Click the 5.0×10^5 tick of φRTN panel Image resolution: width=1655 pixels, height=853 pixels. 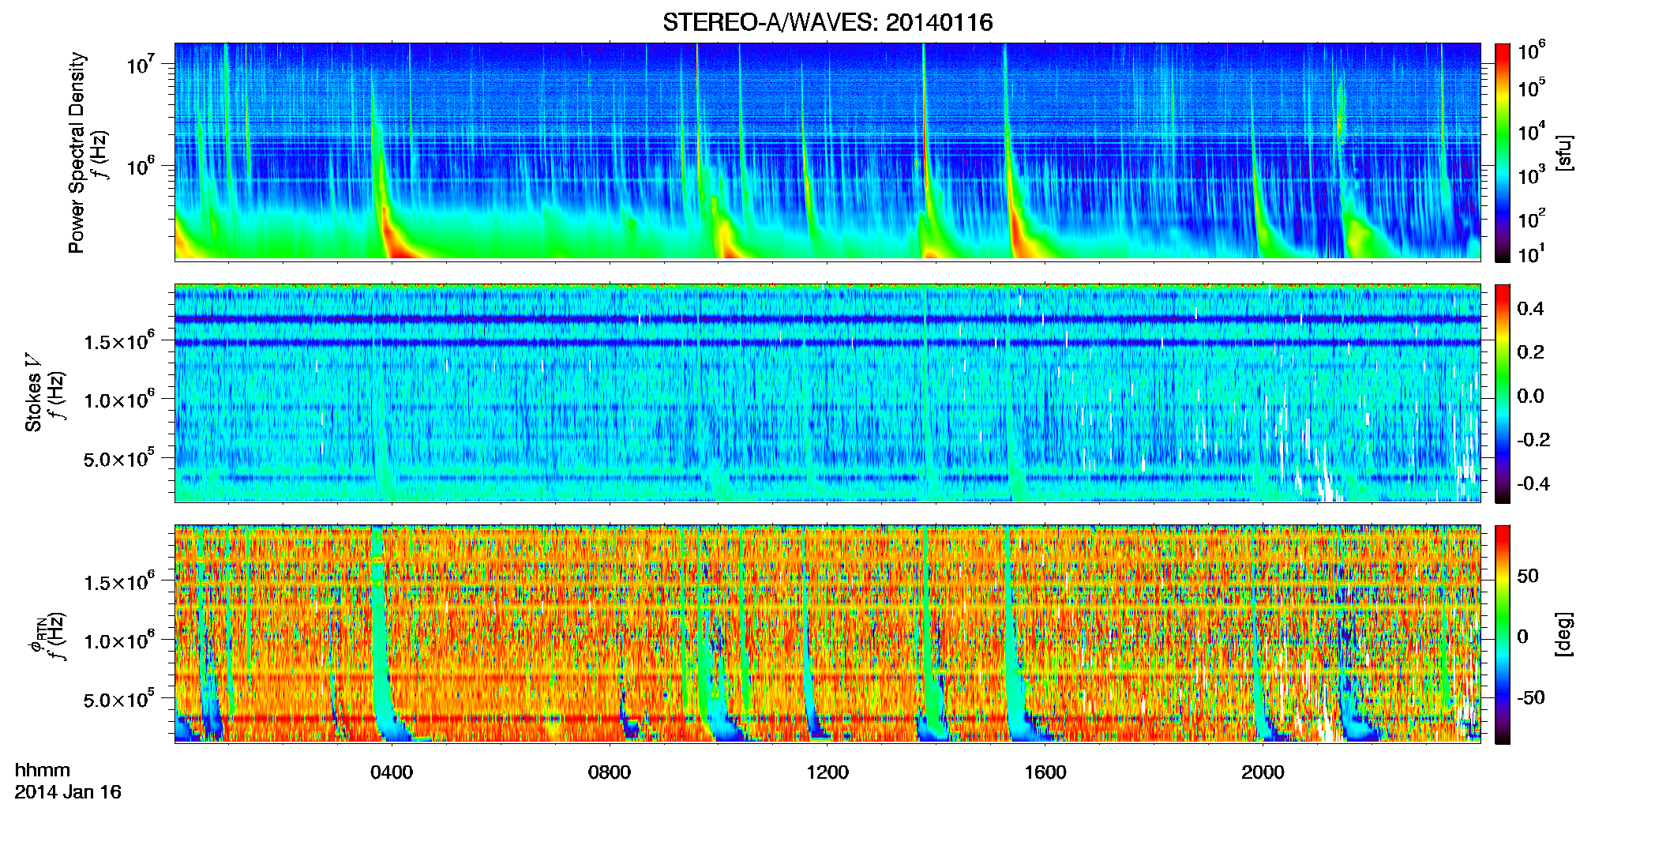point(119,699)
